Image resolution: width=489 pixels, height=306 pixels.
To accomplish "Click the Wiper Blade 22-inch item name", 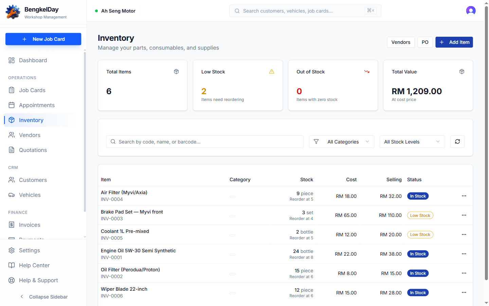I will point(124,289).
